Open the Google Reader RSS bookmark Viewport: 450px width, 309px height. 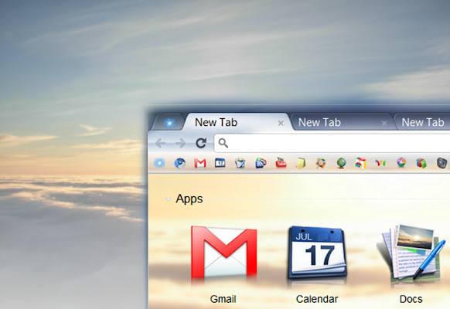tap(261, 163)
